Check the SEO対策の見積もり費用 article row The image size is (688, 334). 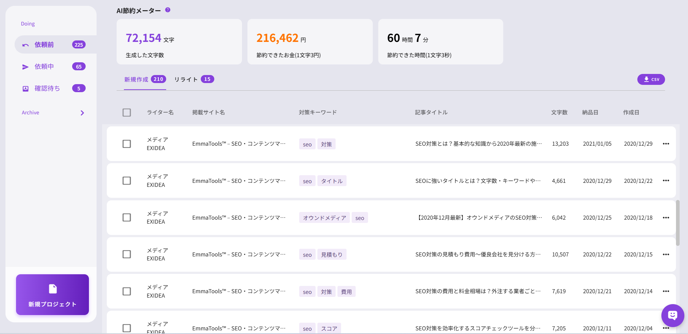click(x=127, y=254)
